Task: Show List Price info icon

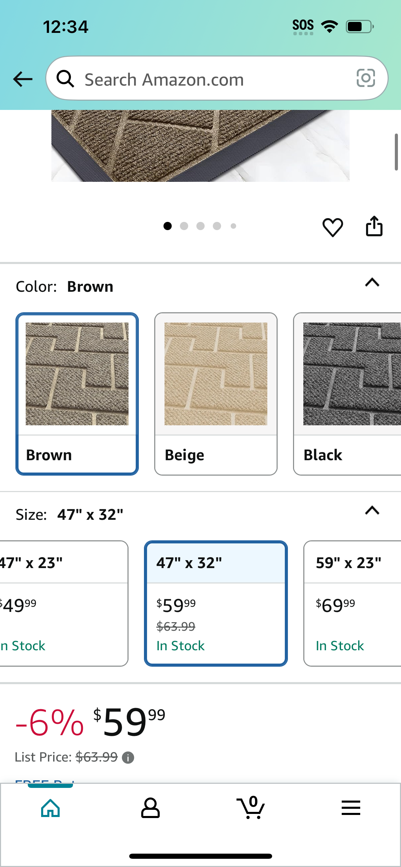Action: 128,757
